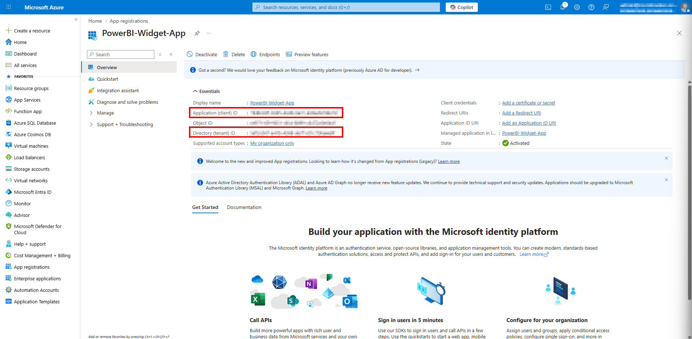The width and height of the screenshot is (692, 339).
Task: Open the Azure portal waffle menu
Action: click(9, 7)
